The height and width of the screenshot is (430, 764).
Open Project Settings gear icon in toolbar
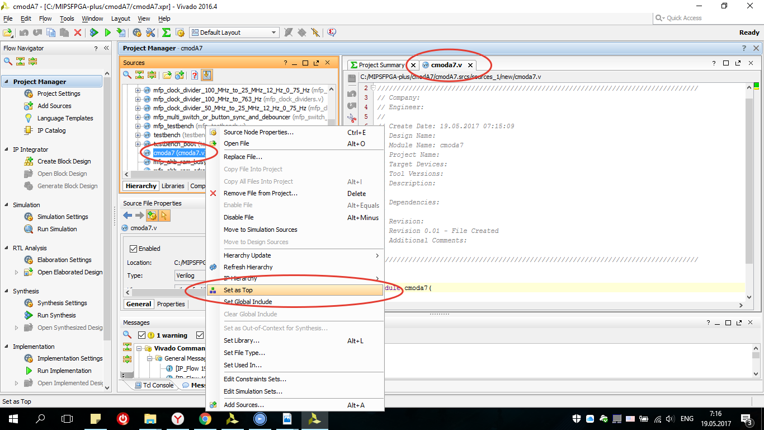137,33
